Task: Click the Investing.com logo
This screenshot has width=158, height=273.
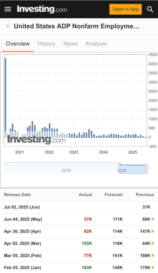Action: pyautogui.click(x=42, y=9)
